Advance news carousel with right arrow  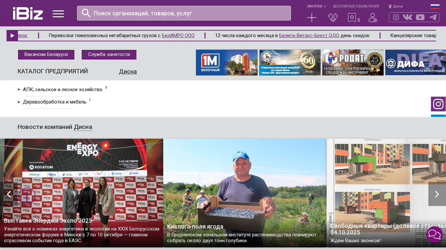(437, 194)
